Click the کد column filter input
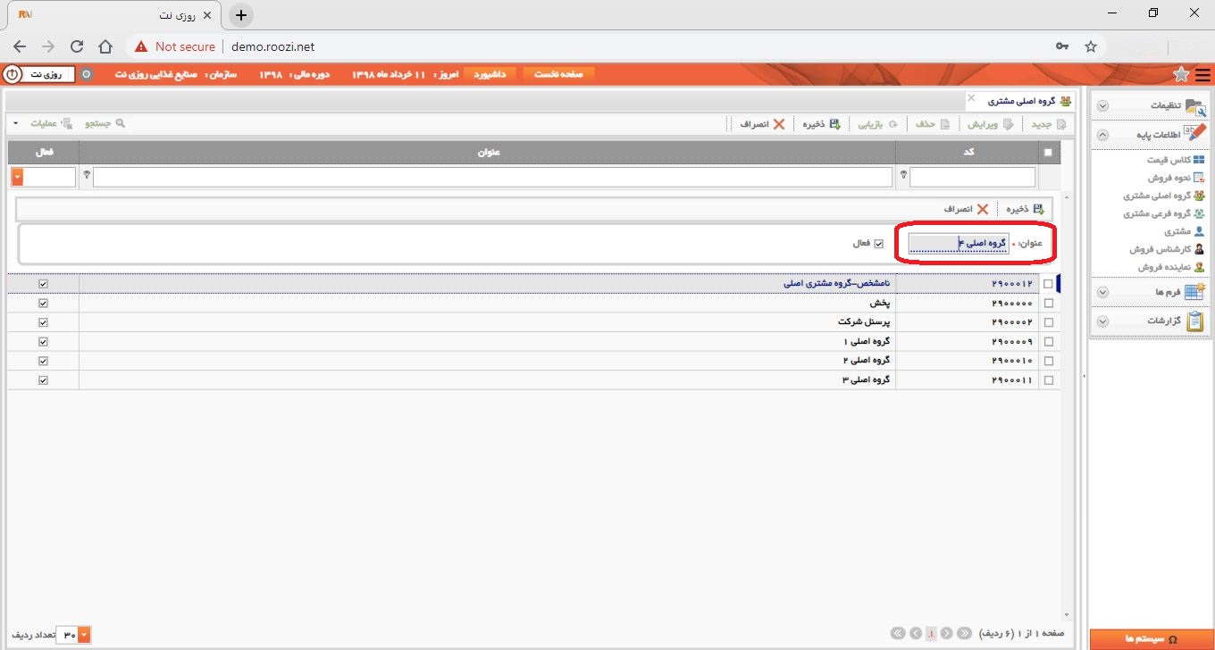The height and width of the screenshot is (650, 1215). point(973,177)
